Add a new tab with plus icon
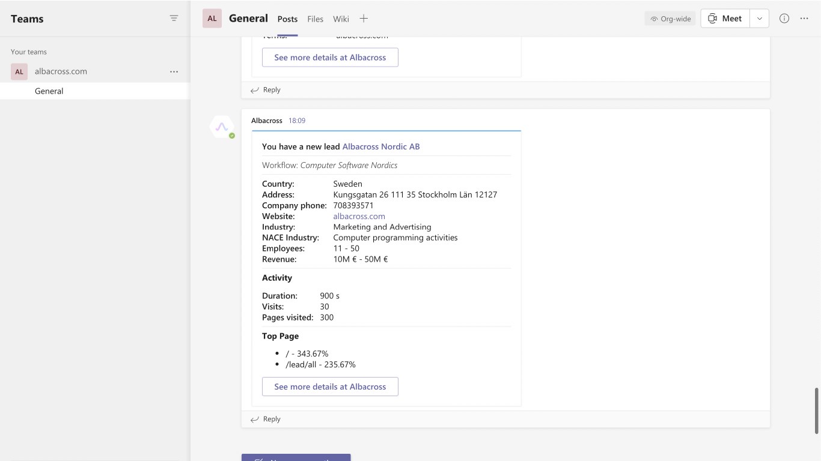Viewport: 821px width, 461px height. click(364, 19)
